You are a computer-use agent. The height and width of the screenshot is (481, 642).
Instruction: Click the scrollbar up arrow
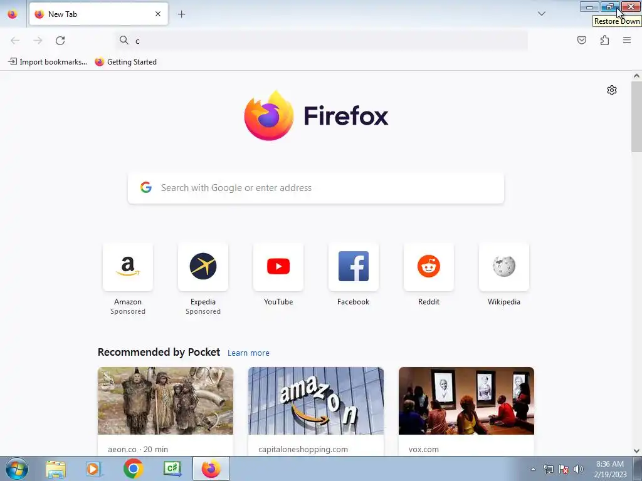(636, 76)
